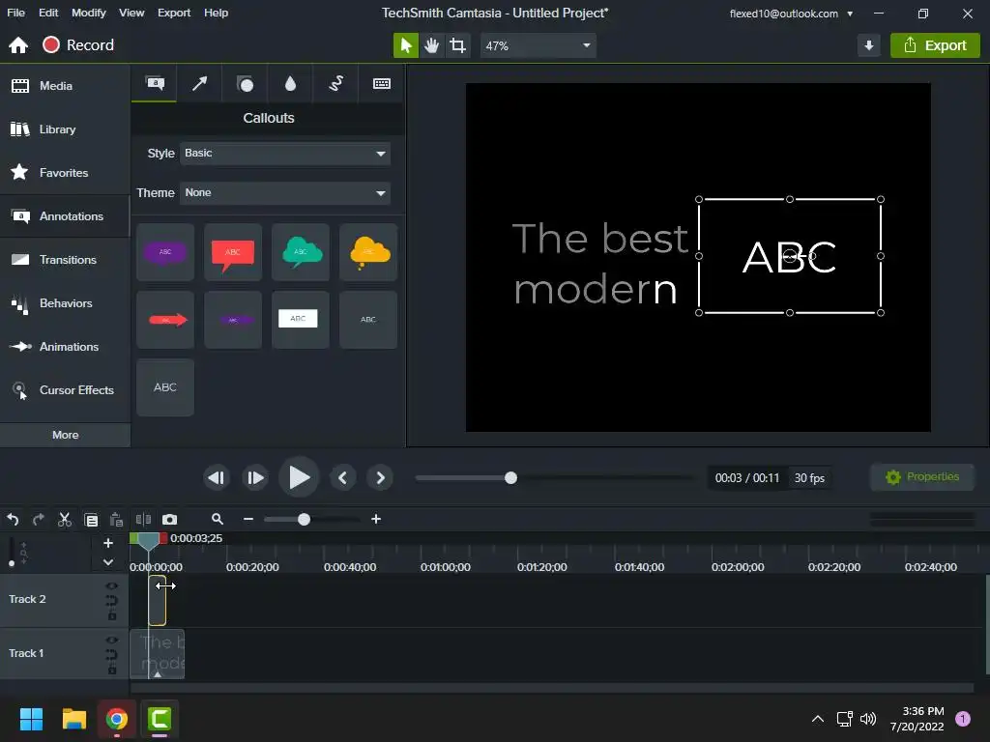Viewport: 990px width, 742px height.
Task: Step forward one frame
Action: [255, 477]
